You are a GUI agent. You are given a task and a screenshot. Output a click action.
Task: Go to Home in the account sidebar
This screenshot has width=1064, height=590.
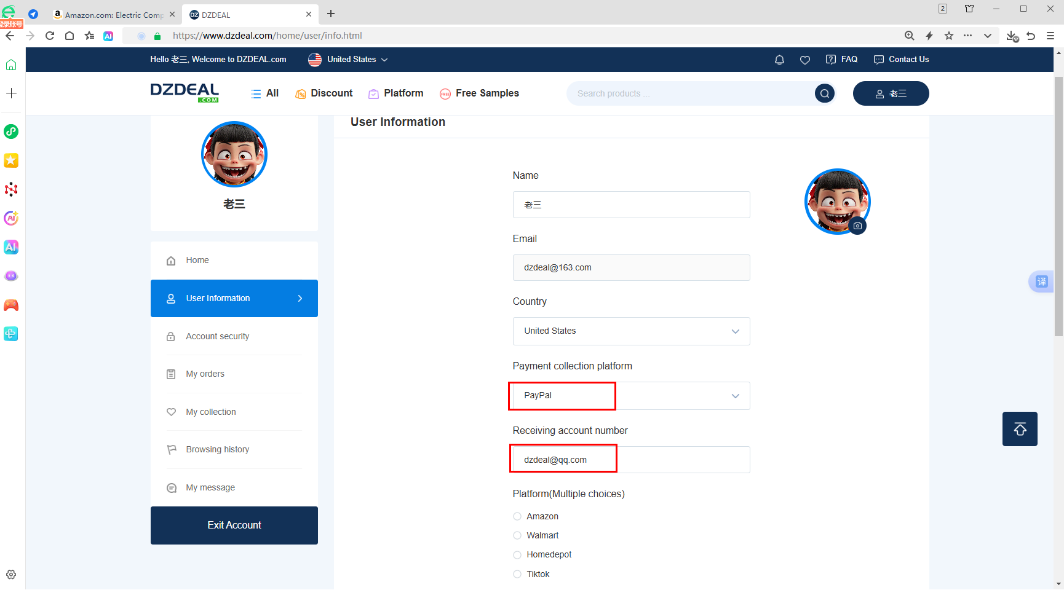click(x=234, y=261)
